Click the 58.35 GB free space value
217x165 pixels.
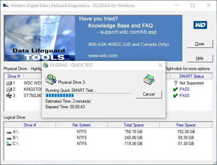tap(186, 138)
